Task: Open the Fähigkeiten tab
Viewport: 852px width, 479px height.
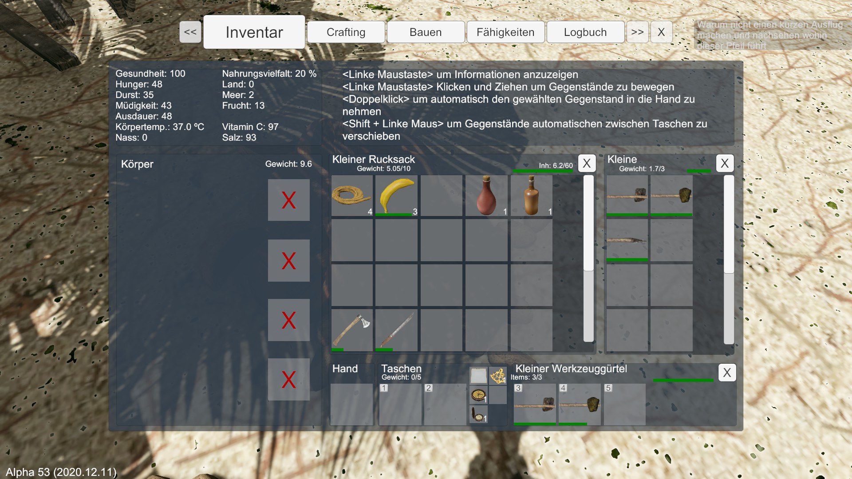Action: (505, 32)
